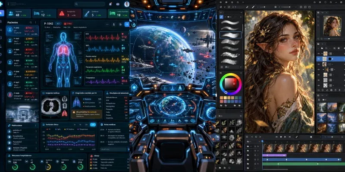This screenshot has height=172, width=345.
Task: Click the skip-to-start button in timeline controls
Action: 277,137
